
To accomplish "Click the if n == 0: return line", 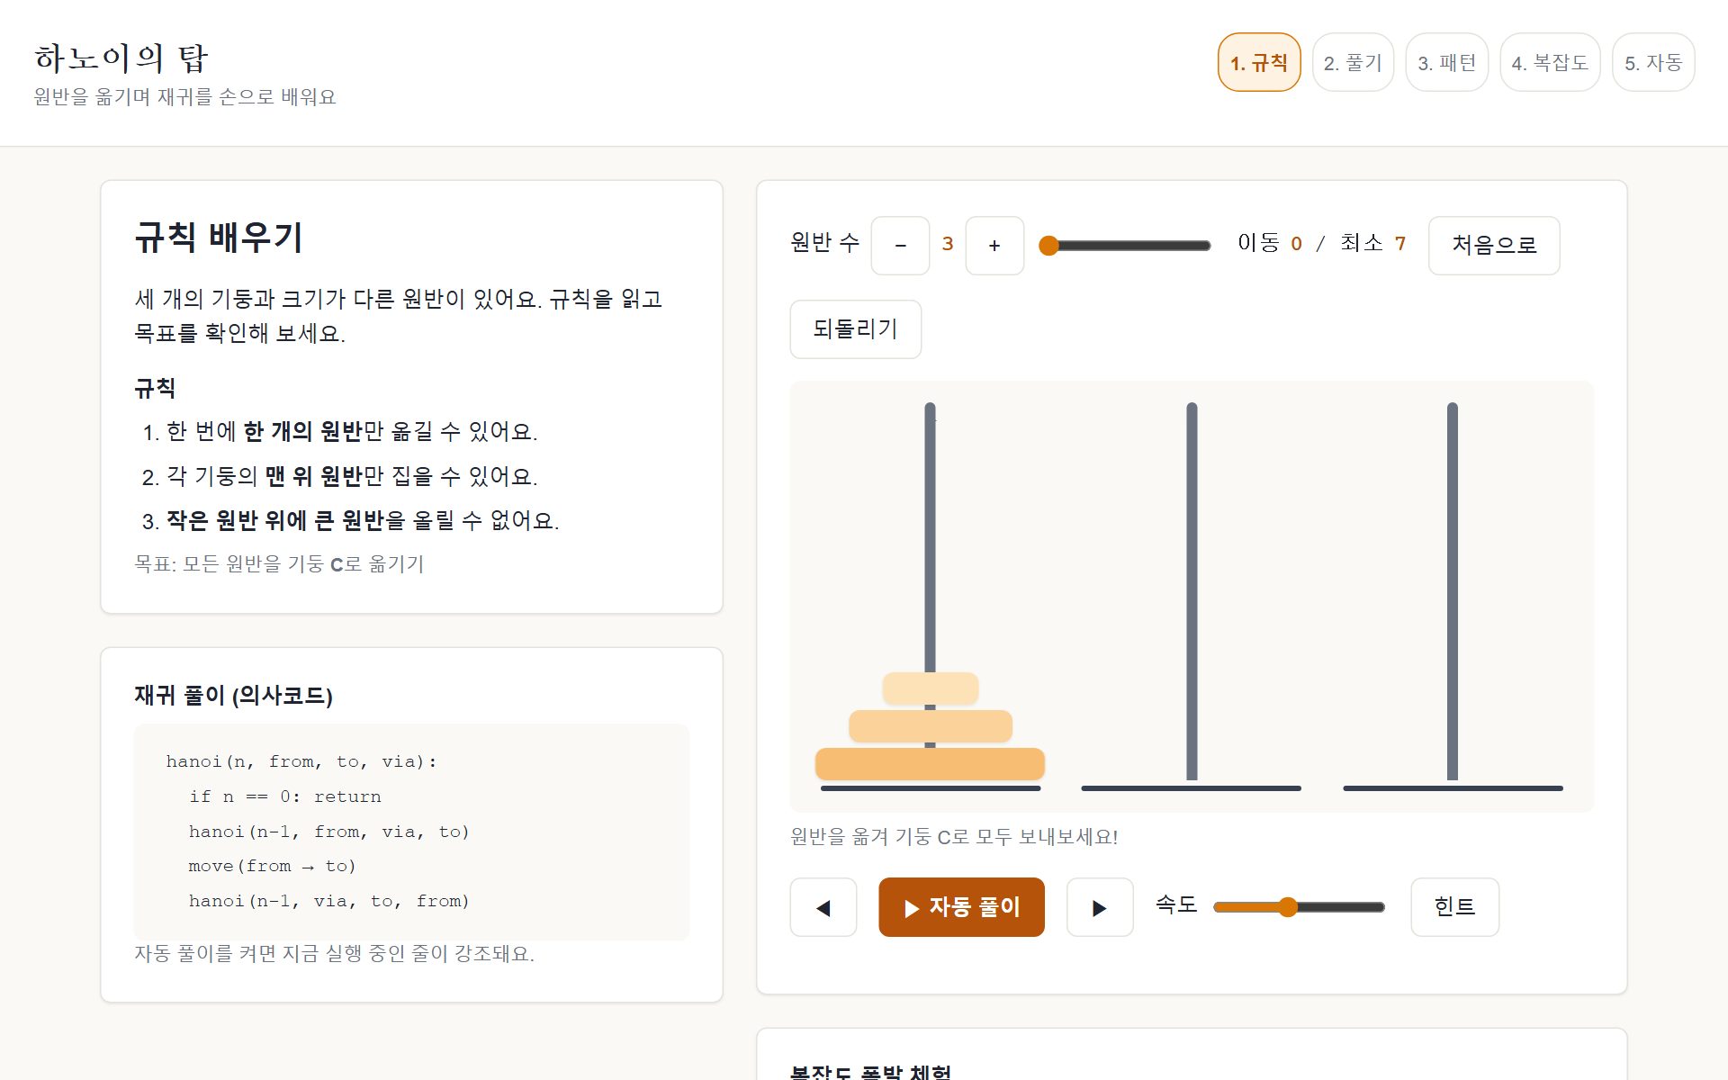I will pos(284,796).
